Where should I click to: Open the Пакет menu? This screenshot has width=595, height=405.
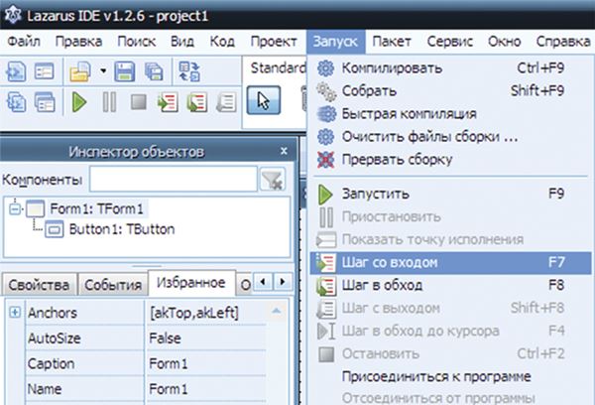tap(392, 42)
